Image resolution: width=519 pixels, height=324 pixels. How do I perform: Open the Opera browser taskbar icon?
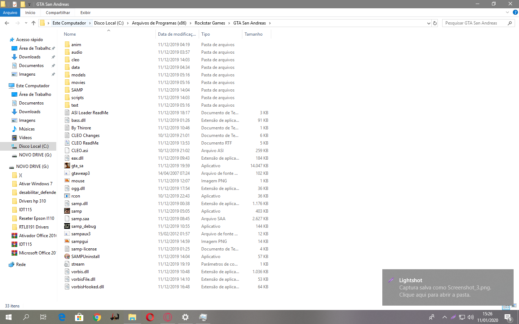(x=150, y=317)
